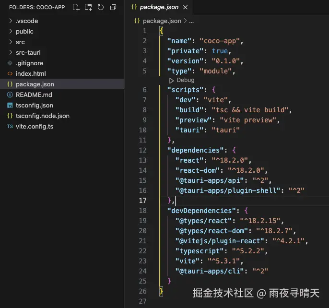Screen dimensions: 329x308
Task: Select the package.json editor tab
Action: click(159, 7)
